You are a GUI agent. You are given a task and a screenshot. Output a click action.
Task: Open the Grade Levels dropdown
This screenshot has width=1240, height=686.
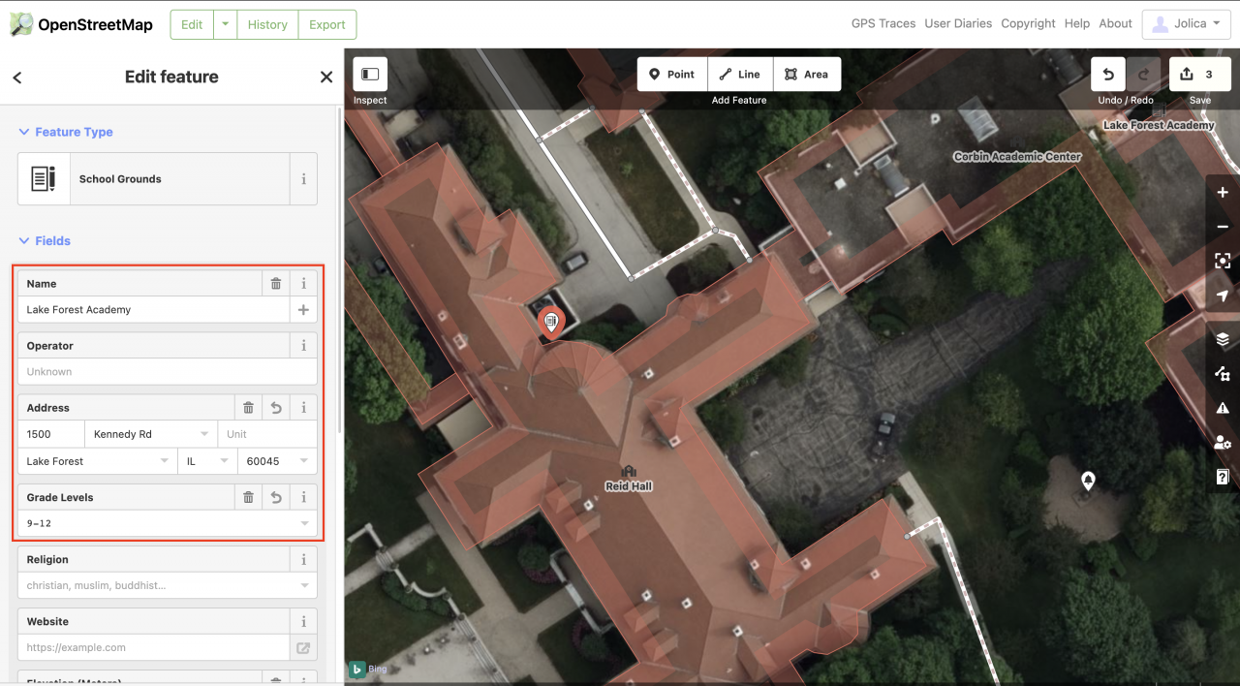305,523
